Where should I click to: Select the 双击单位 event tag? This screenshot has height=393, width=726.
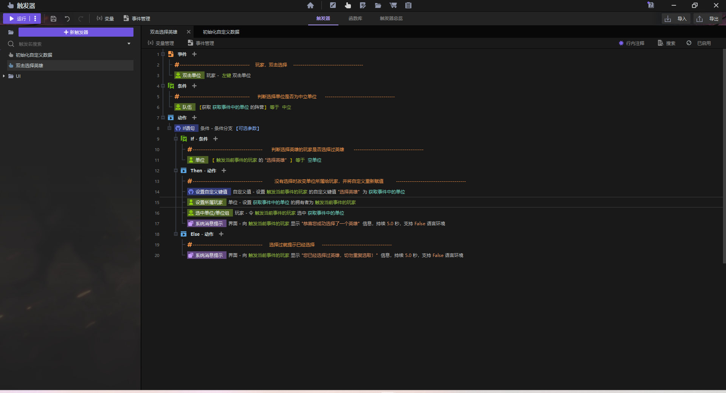point(189,75)
